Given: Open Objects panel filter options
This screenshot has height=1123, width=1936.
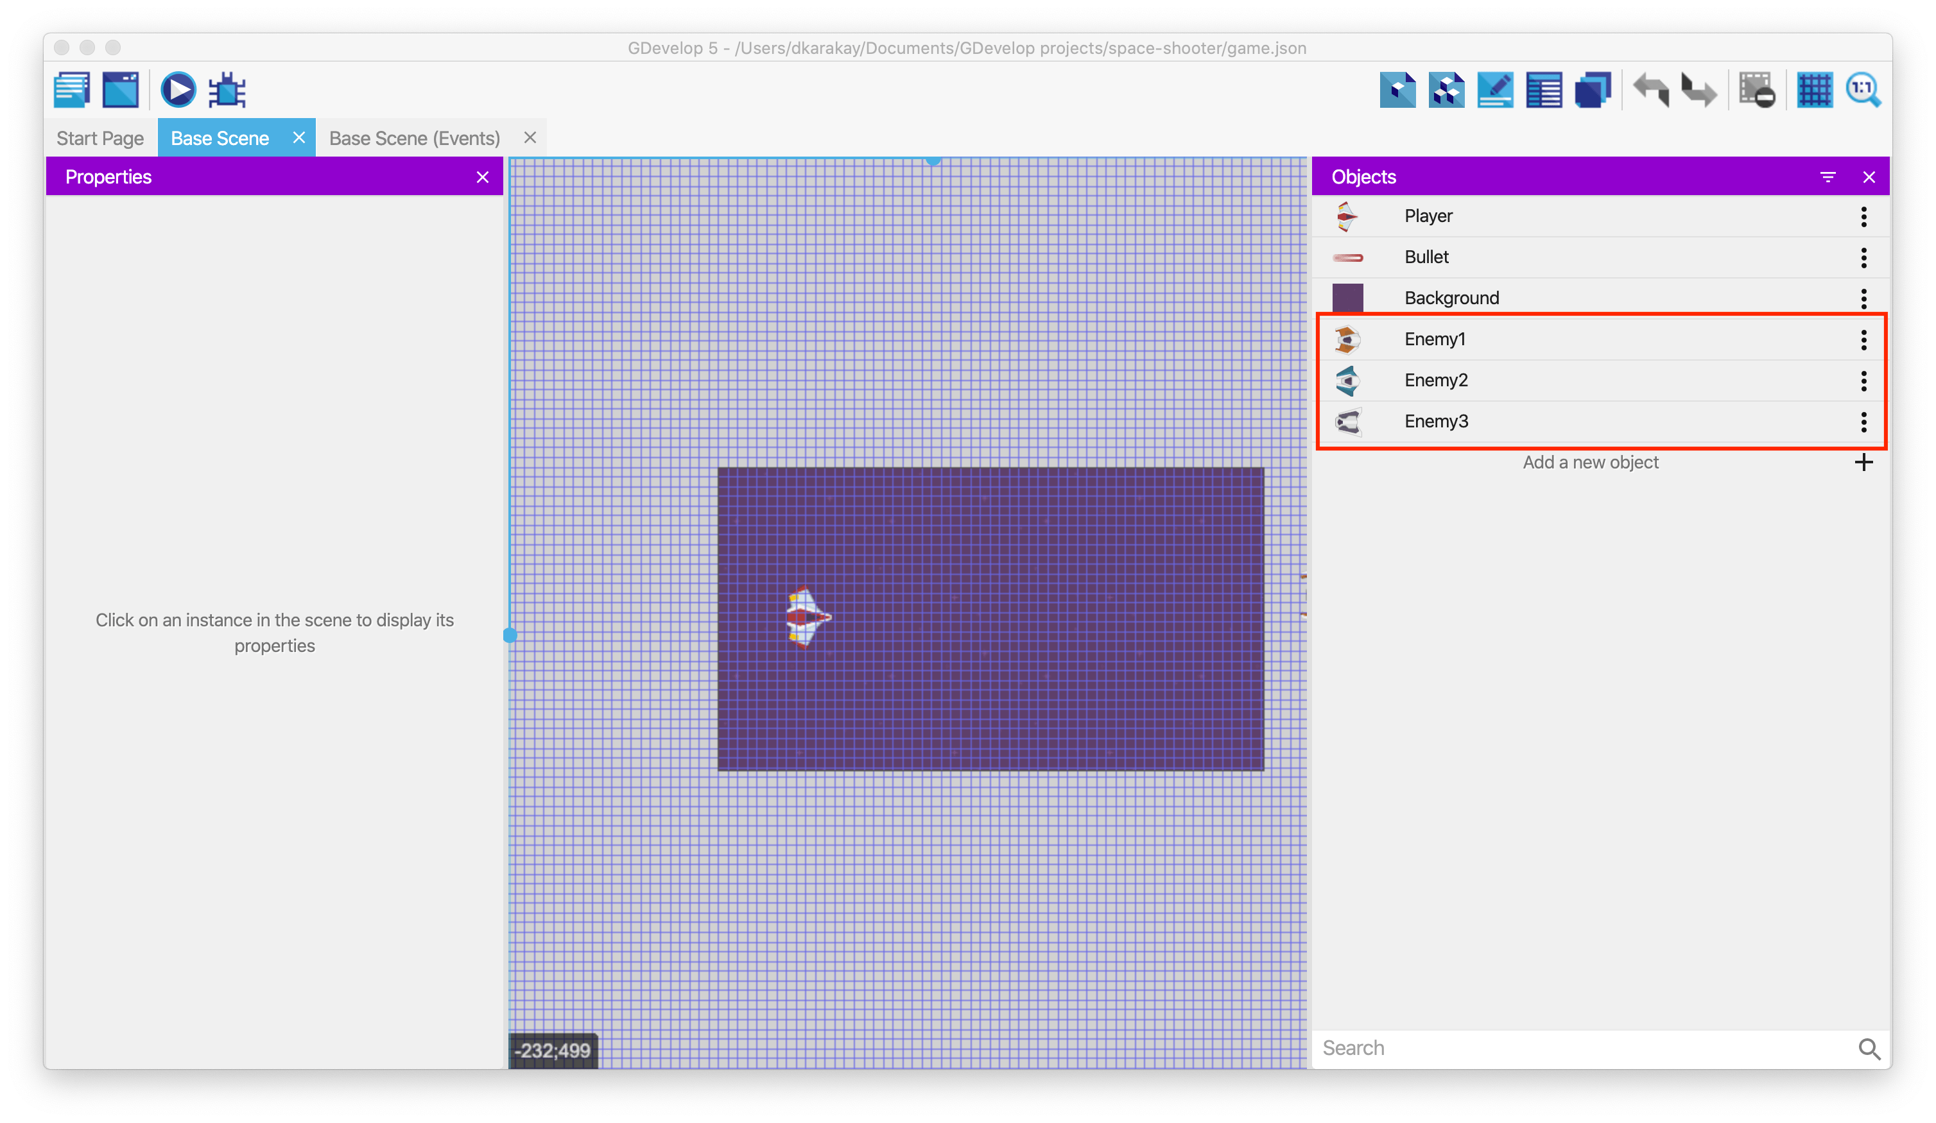Looking at the screenshot, I should click(x=1828, y=178).
